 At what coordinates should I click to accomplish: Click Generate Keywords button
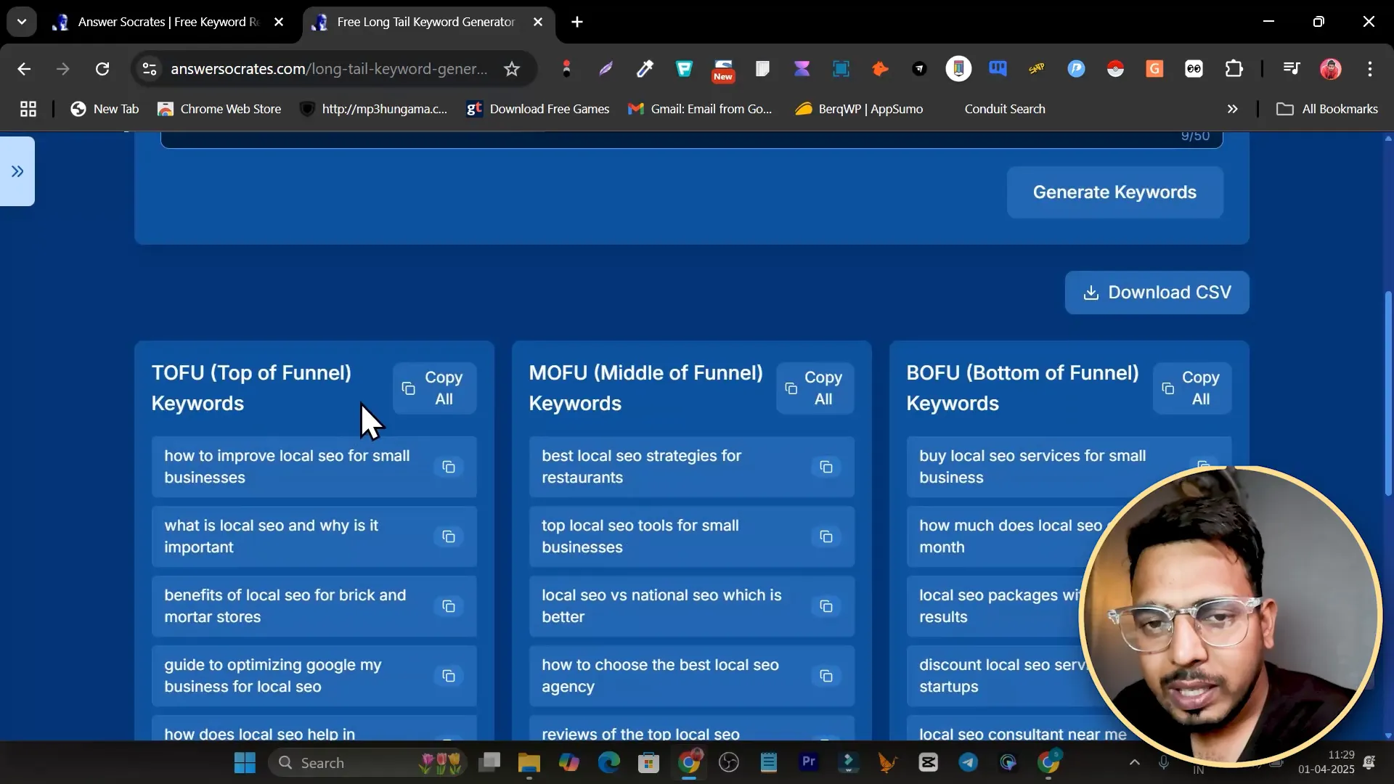tap(1114, 192)
